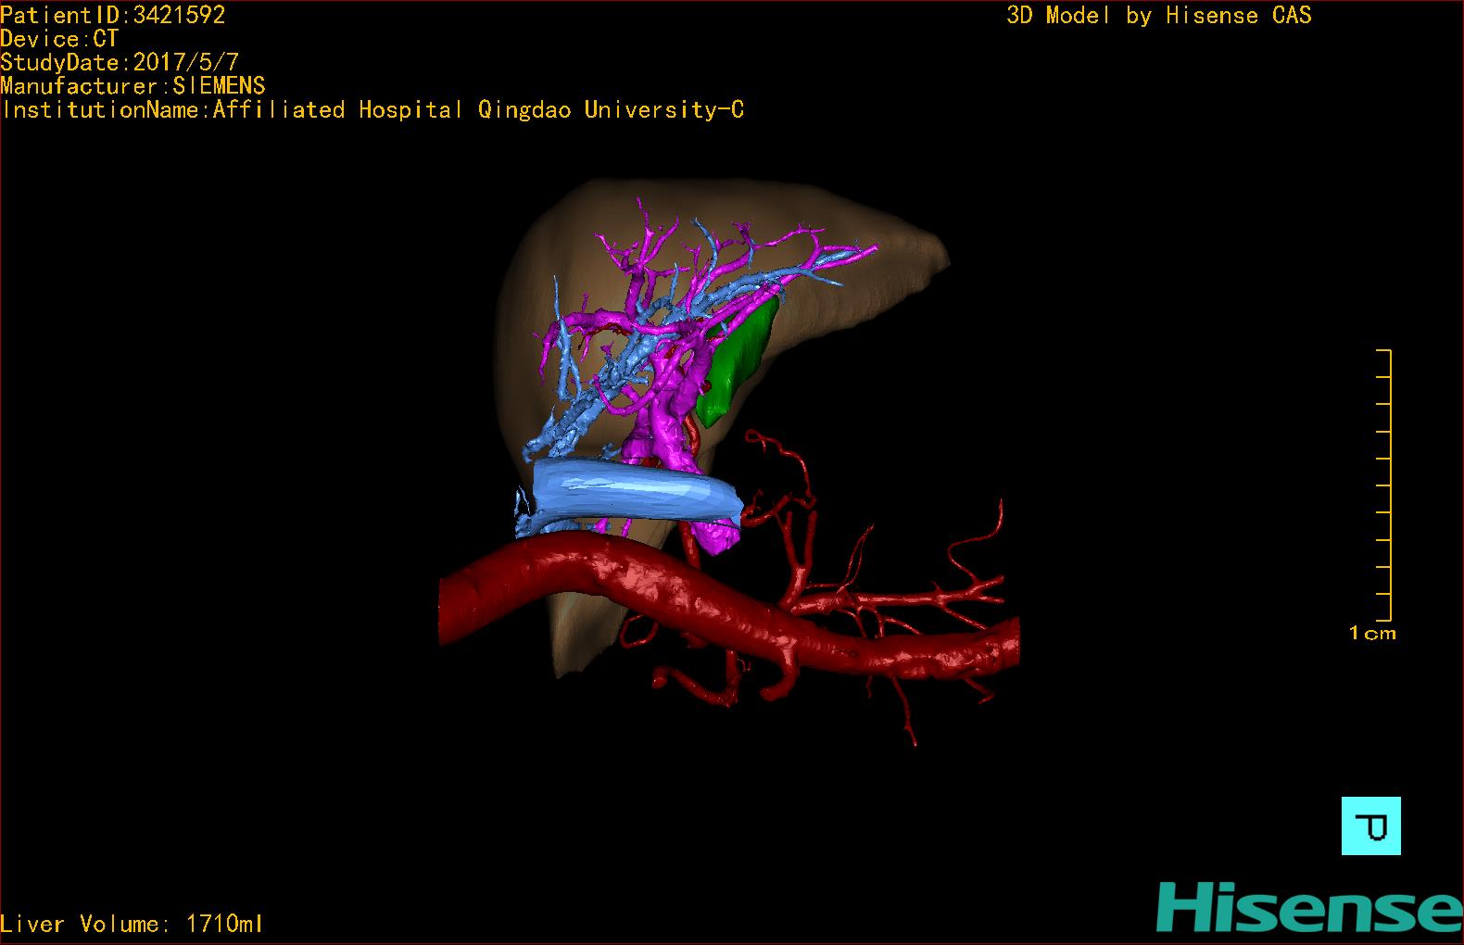Click the 3D Model by Hisense CAS title
1464x945 pixels.
pyautogui.click(x=1159, y=16)
